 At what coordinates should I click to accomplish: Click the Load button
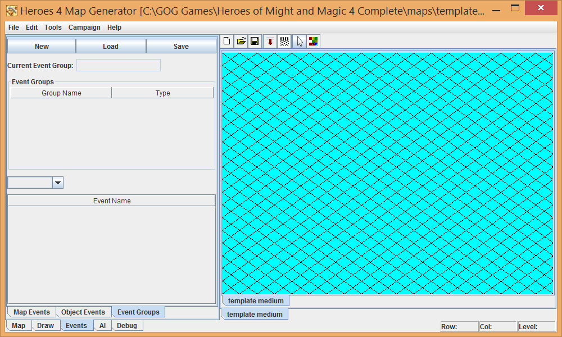tap(111, 46)
